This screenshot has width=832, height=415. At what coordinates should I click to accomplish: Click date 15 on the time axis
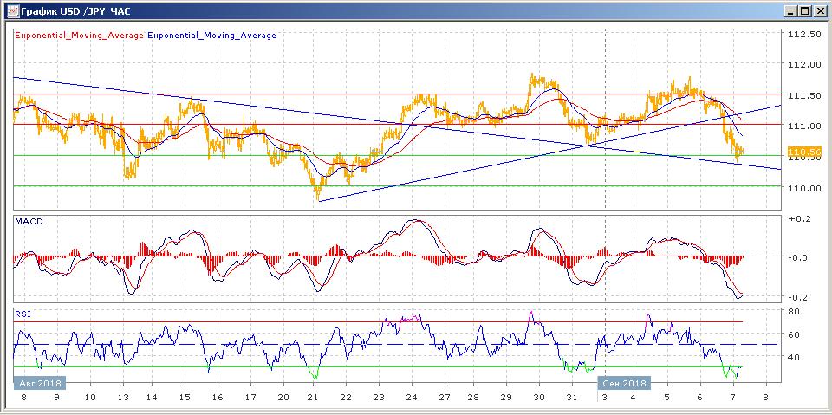[x=185, y=397]
